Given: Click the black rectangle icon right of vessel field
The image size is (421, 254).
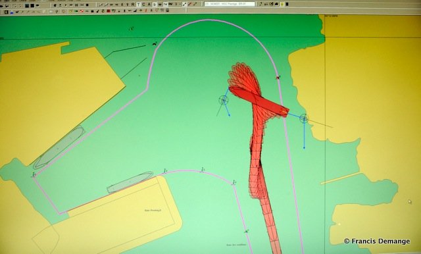Looking at the screenshot, I should pyautogui.click(x=287, y=4).
